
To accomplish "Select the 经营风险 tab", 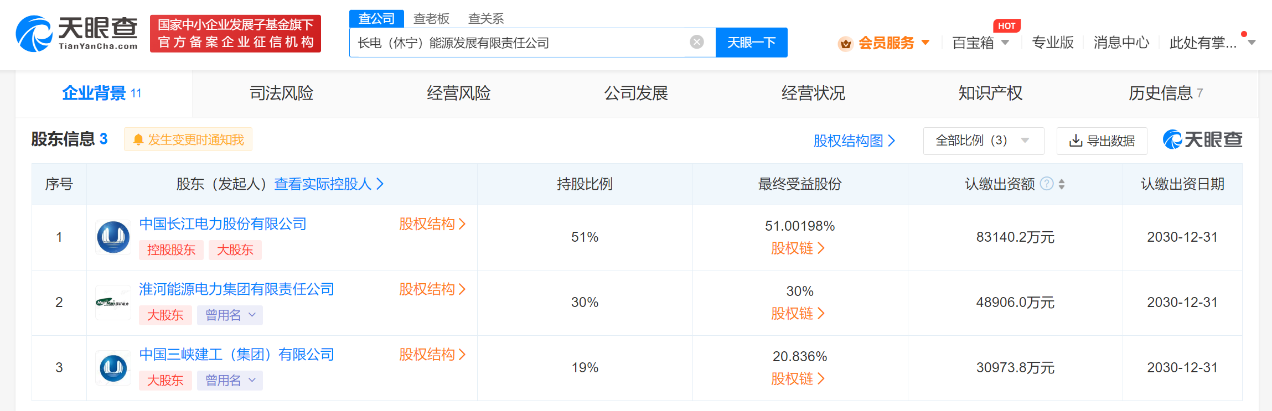I will pyautogui.click(x=458, y=93).
